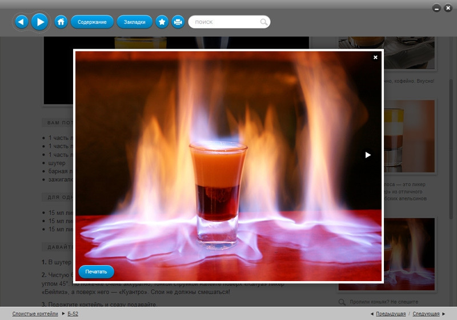Open the flaming cocktail sidebar thumbnail
Viewport: 457px width, 320px height.
[x=409, y=254]
